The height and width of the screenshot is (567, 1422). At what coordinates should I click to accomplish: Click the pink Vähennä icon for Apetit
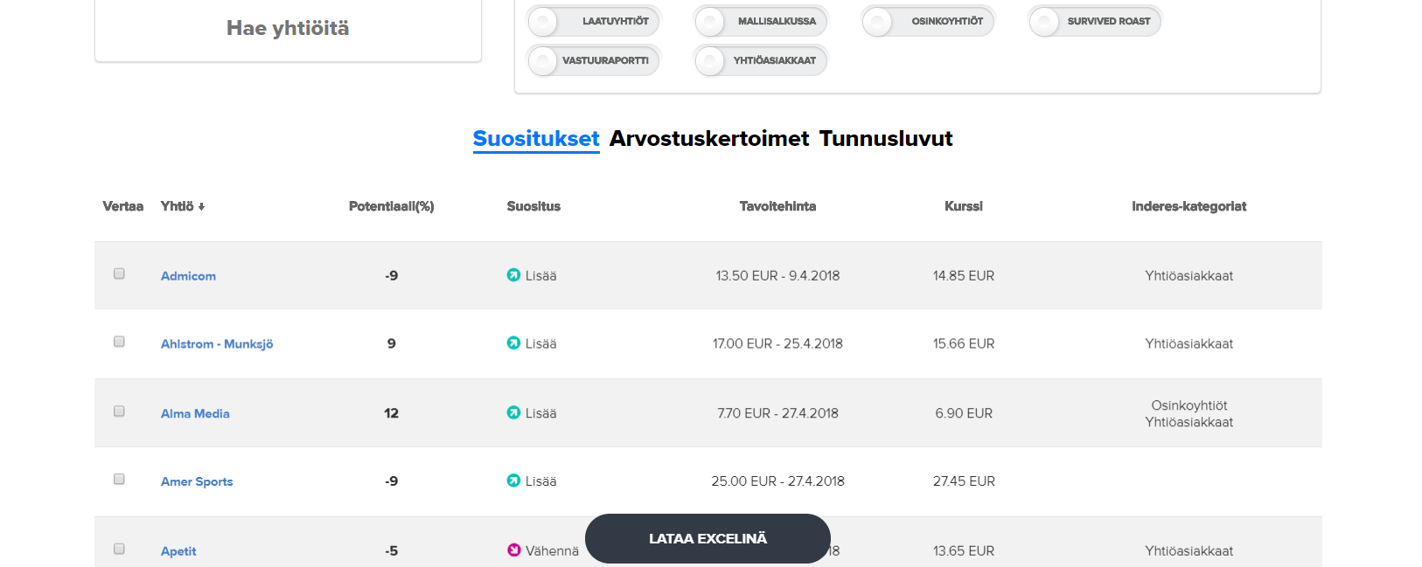point(513,550)
